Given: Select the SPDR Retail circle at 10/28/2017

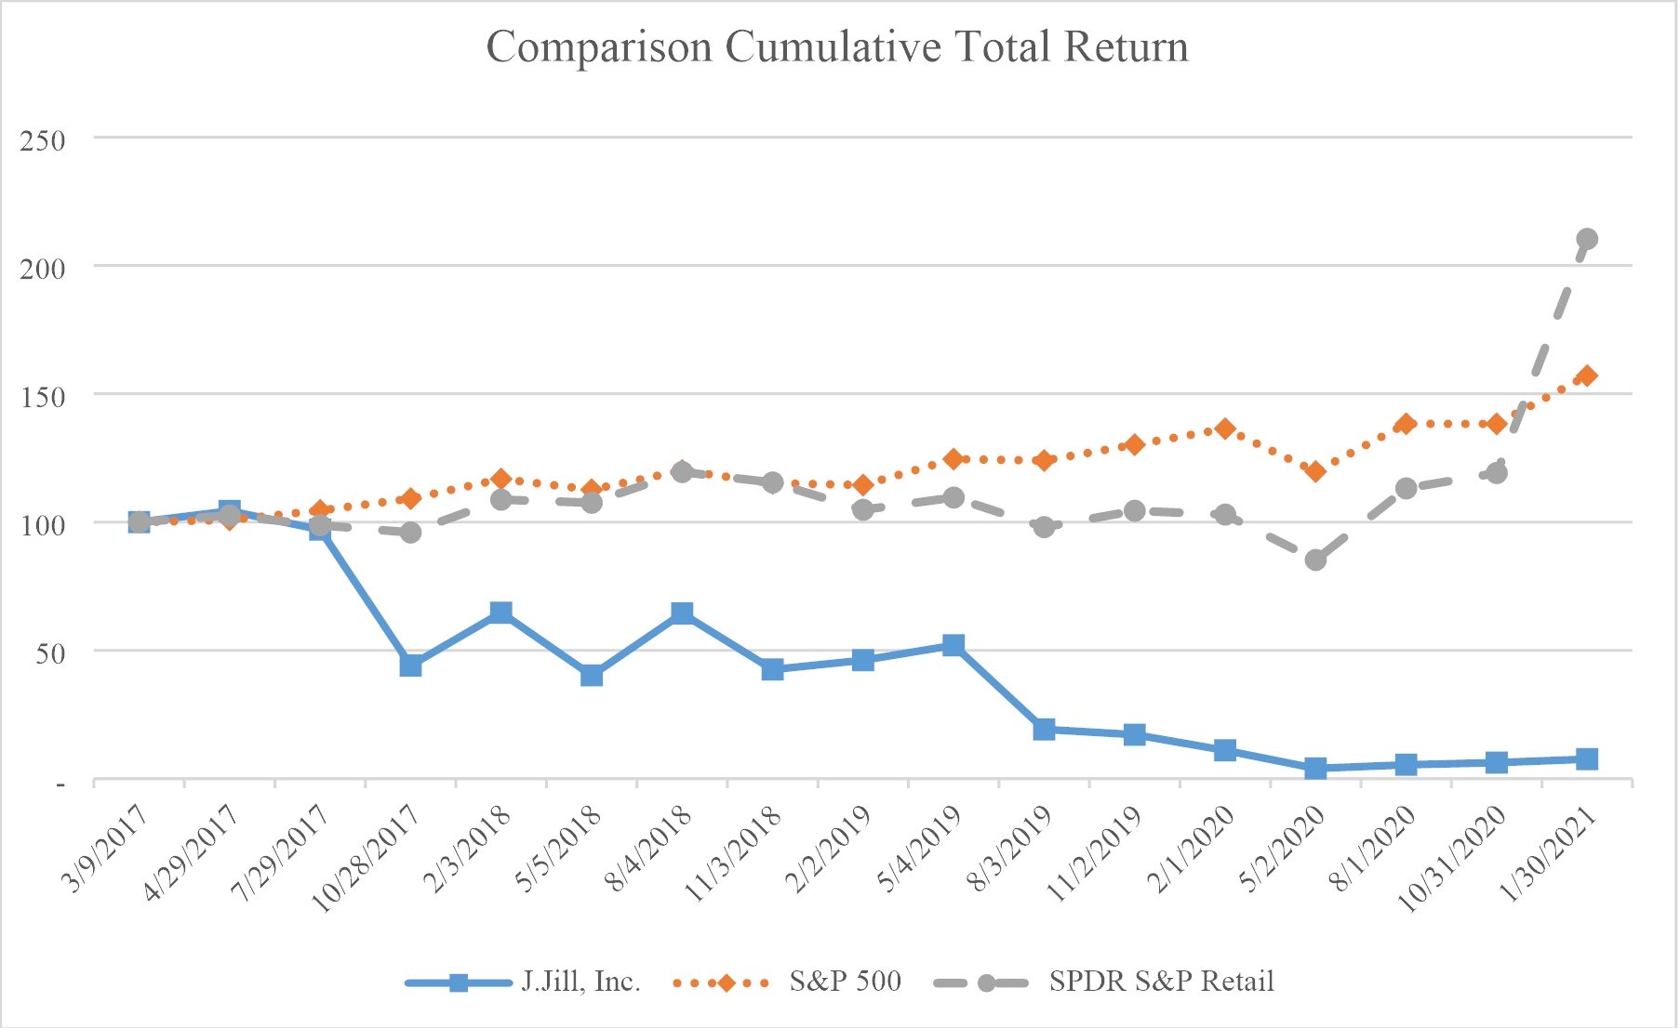Looking at the screenshot, I should click(410, 533).
